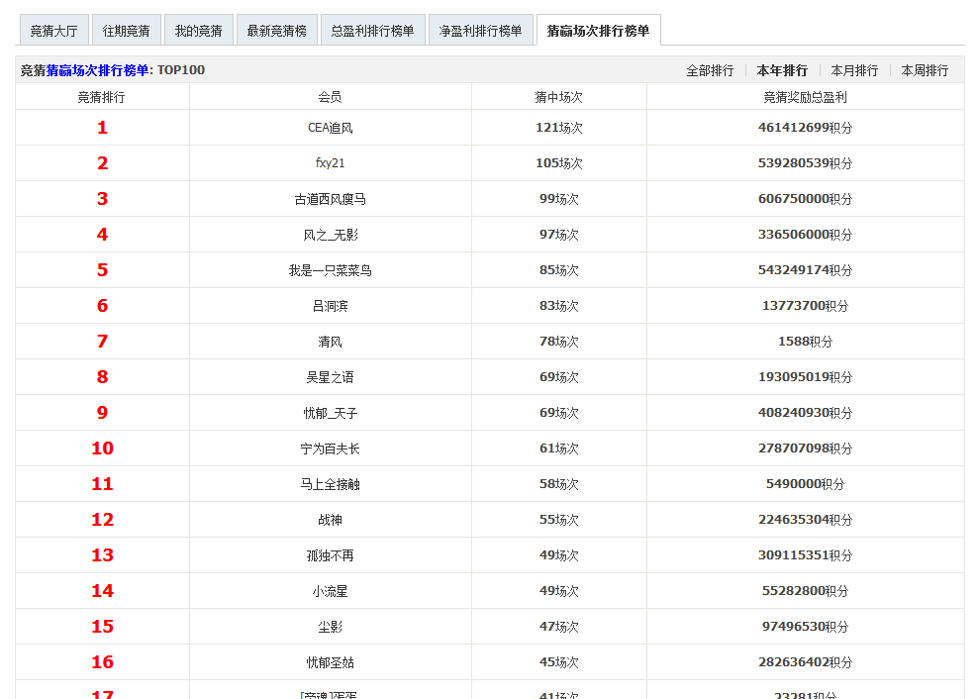Show 本年排行 ranking
Viewport: 979px width, 699px height.
click(x=782, y=70)
